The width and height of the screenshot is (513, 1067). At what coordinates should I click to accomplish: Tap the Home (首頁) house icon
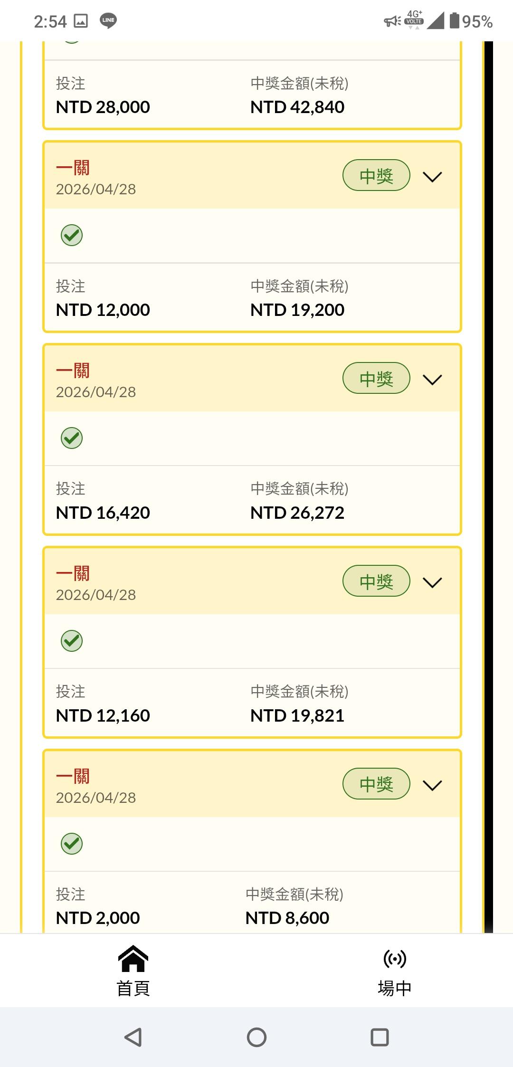pyautogui.click(x=133, y=959)
